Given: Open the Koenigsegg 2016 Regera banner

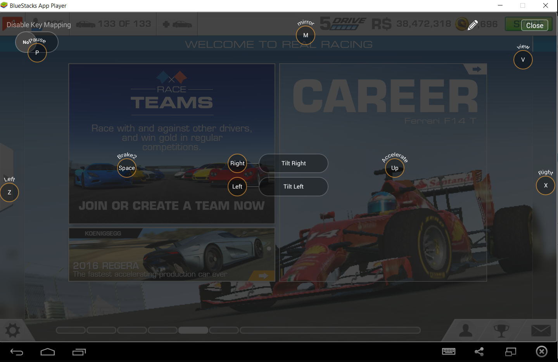Looking at the screenshot, I should (x=172, y=255).
